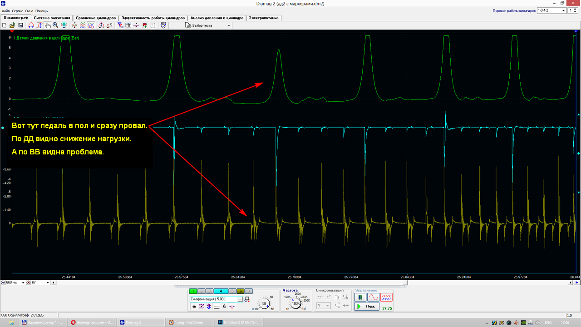Open the Окна menu
This screenshot has height=327, width=581.
(29, 10)
